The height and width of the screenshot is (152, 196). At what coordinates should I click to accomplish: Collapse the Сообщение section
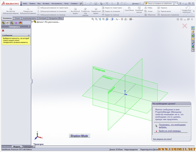[29, 35]
